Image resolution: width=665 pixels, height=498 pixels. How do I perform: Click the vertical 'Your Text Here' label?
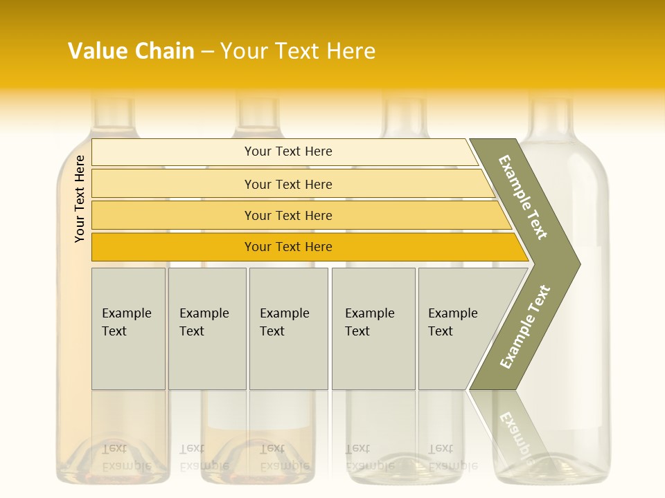(x=80, y=199)
